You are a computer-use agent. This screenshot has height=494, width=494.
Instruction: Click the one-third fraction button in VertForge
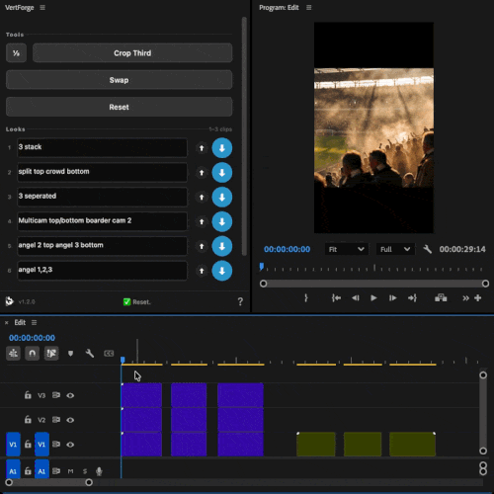pyautogui.click(x=16, y=53)
